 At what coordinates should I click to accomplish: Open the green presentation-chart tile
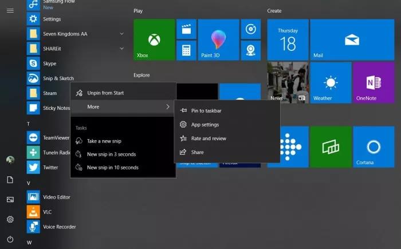331,147
